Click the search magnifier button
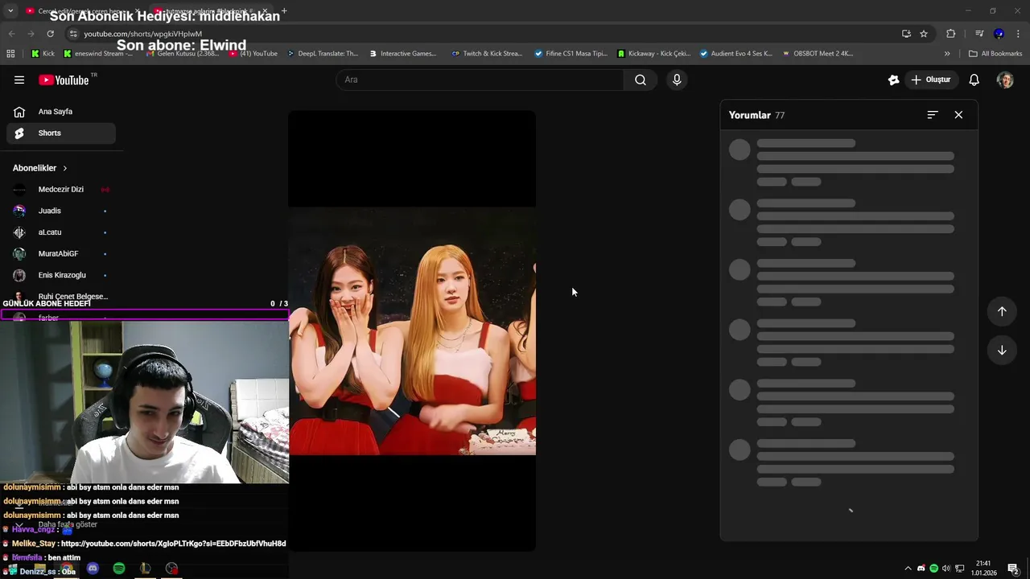Screen dimensions: 1030x579 click(x=641, y=80)
